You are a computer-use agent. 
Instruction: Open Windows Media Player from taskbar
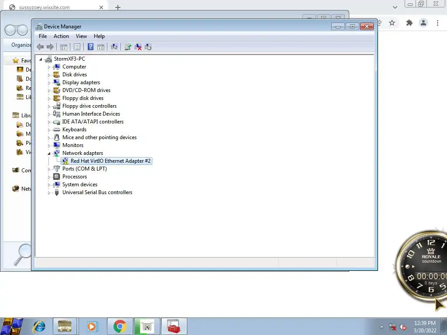[x=92, y=326]
